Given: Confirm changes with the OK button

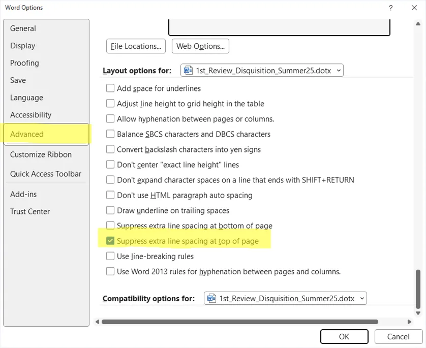Looking at the screenshot, I should (x=344, y=336).
